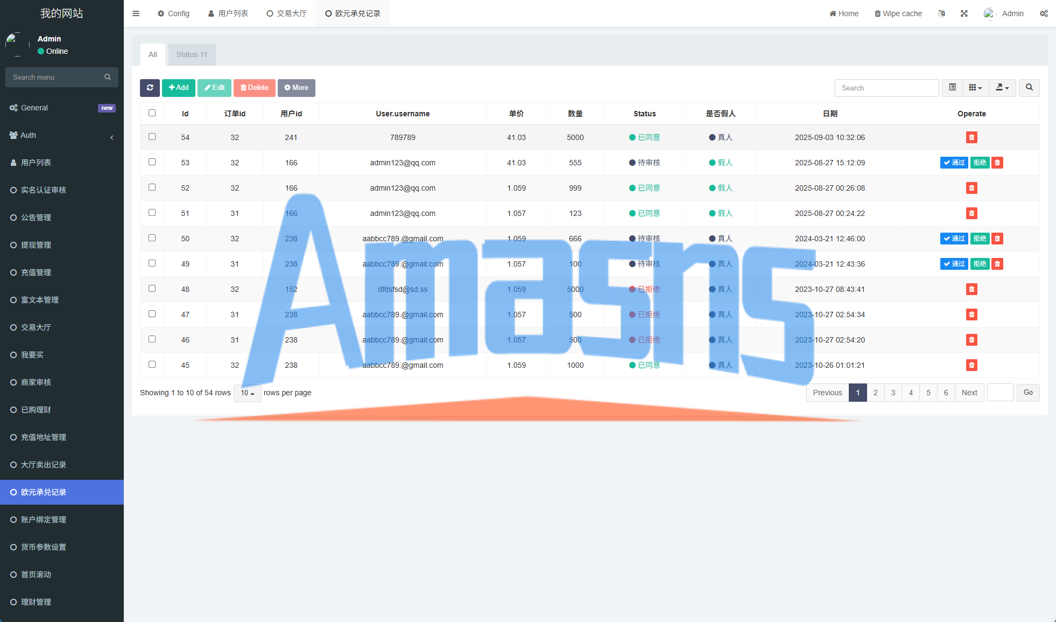Click red delete icon for row 54
Viewport: 1056px width, 622px height.
pos(971,137)
